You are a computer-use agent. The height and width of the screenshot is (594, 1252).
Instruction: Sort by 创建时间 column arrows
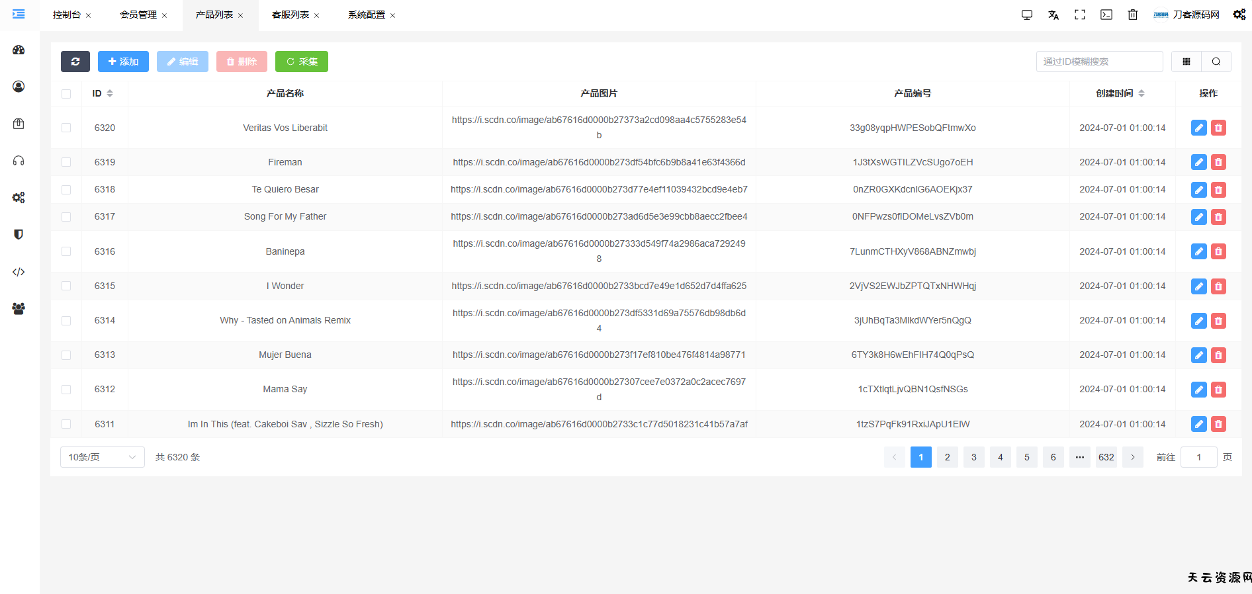coord(1141,93)
